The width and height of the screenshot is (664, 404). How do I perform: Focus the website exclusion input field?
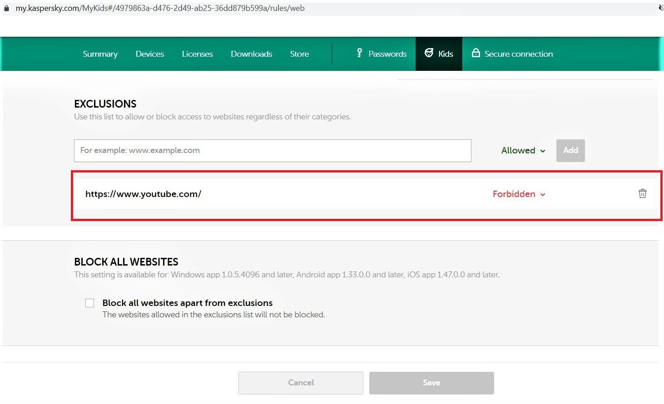[273, 150]
